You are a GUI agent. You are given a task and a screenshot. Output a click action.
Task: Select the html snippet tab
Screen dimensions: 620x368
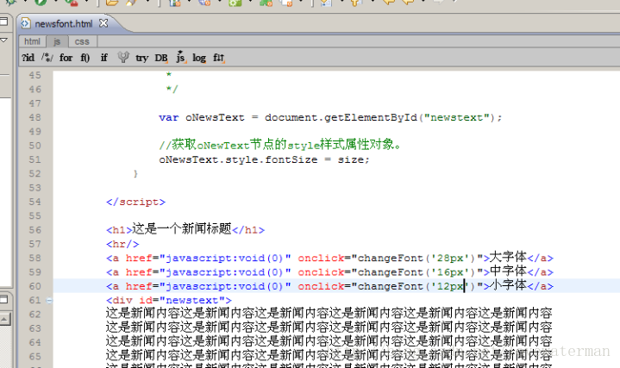[x=32, y=41]
